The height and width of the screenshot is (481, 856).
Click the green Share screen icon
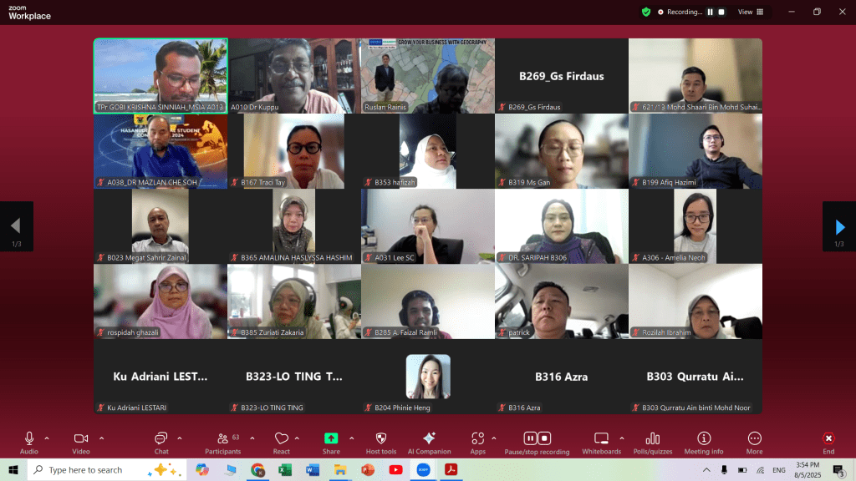click(331, 438)
